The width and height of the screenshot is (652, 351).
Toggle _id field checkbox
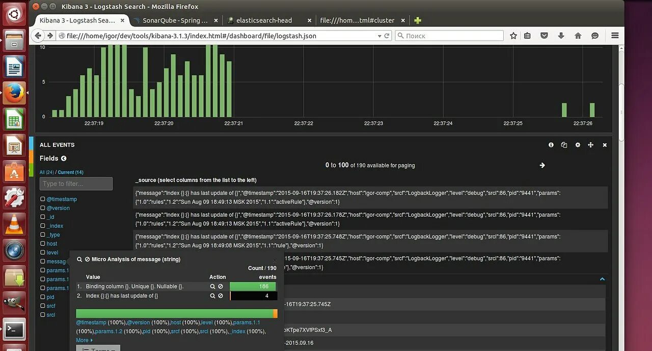point(43,217)
